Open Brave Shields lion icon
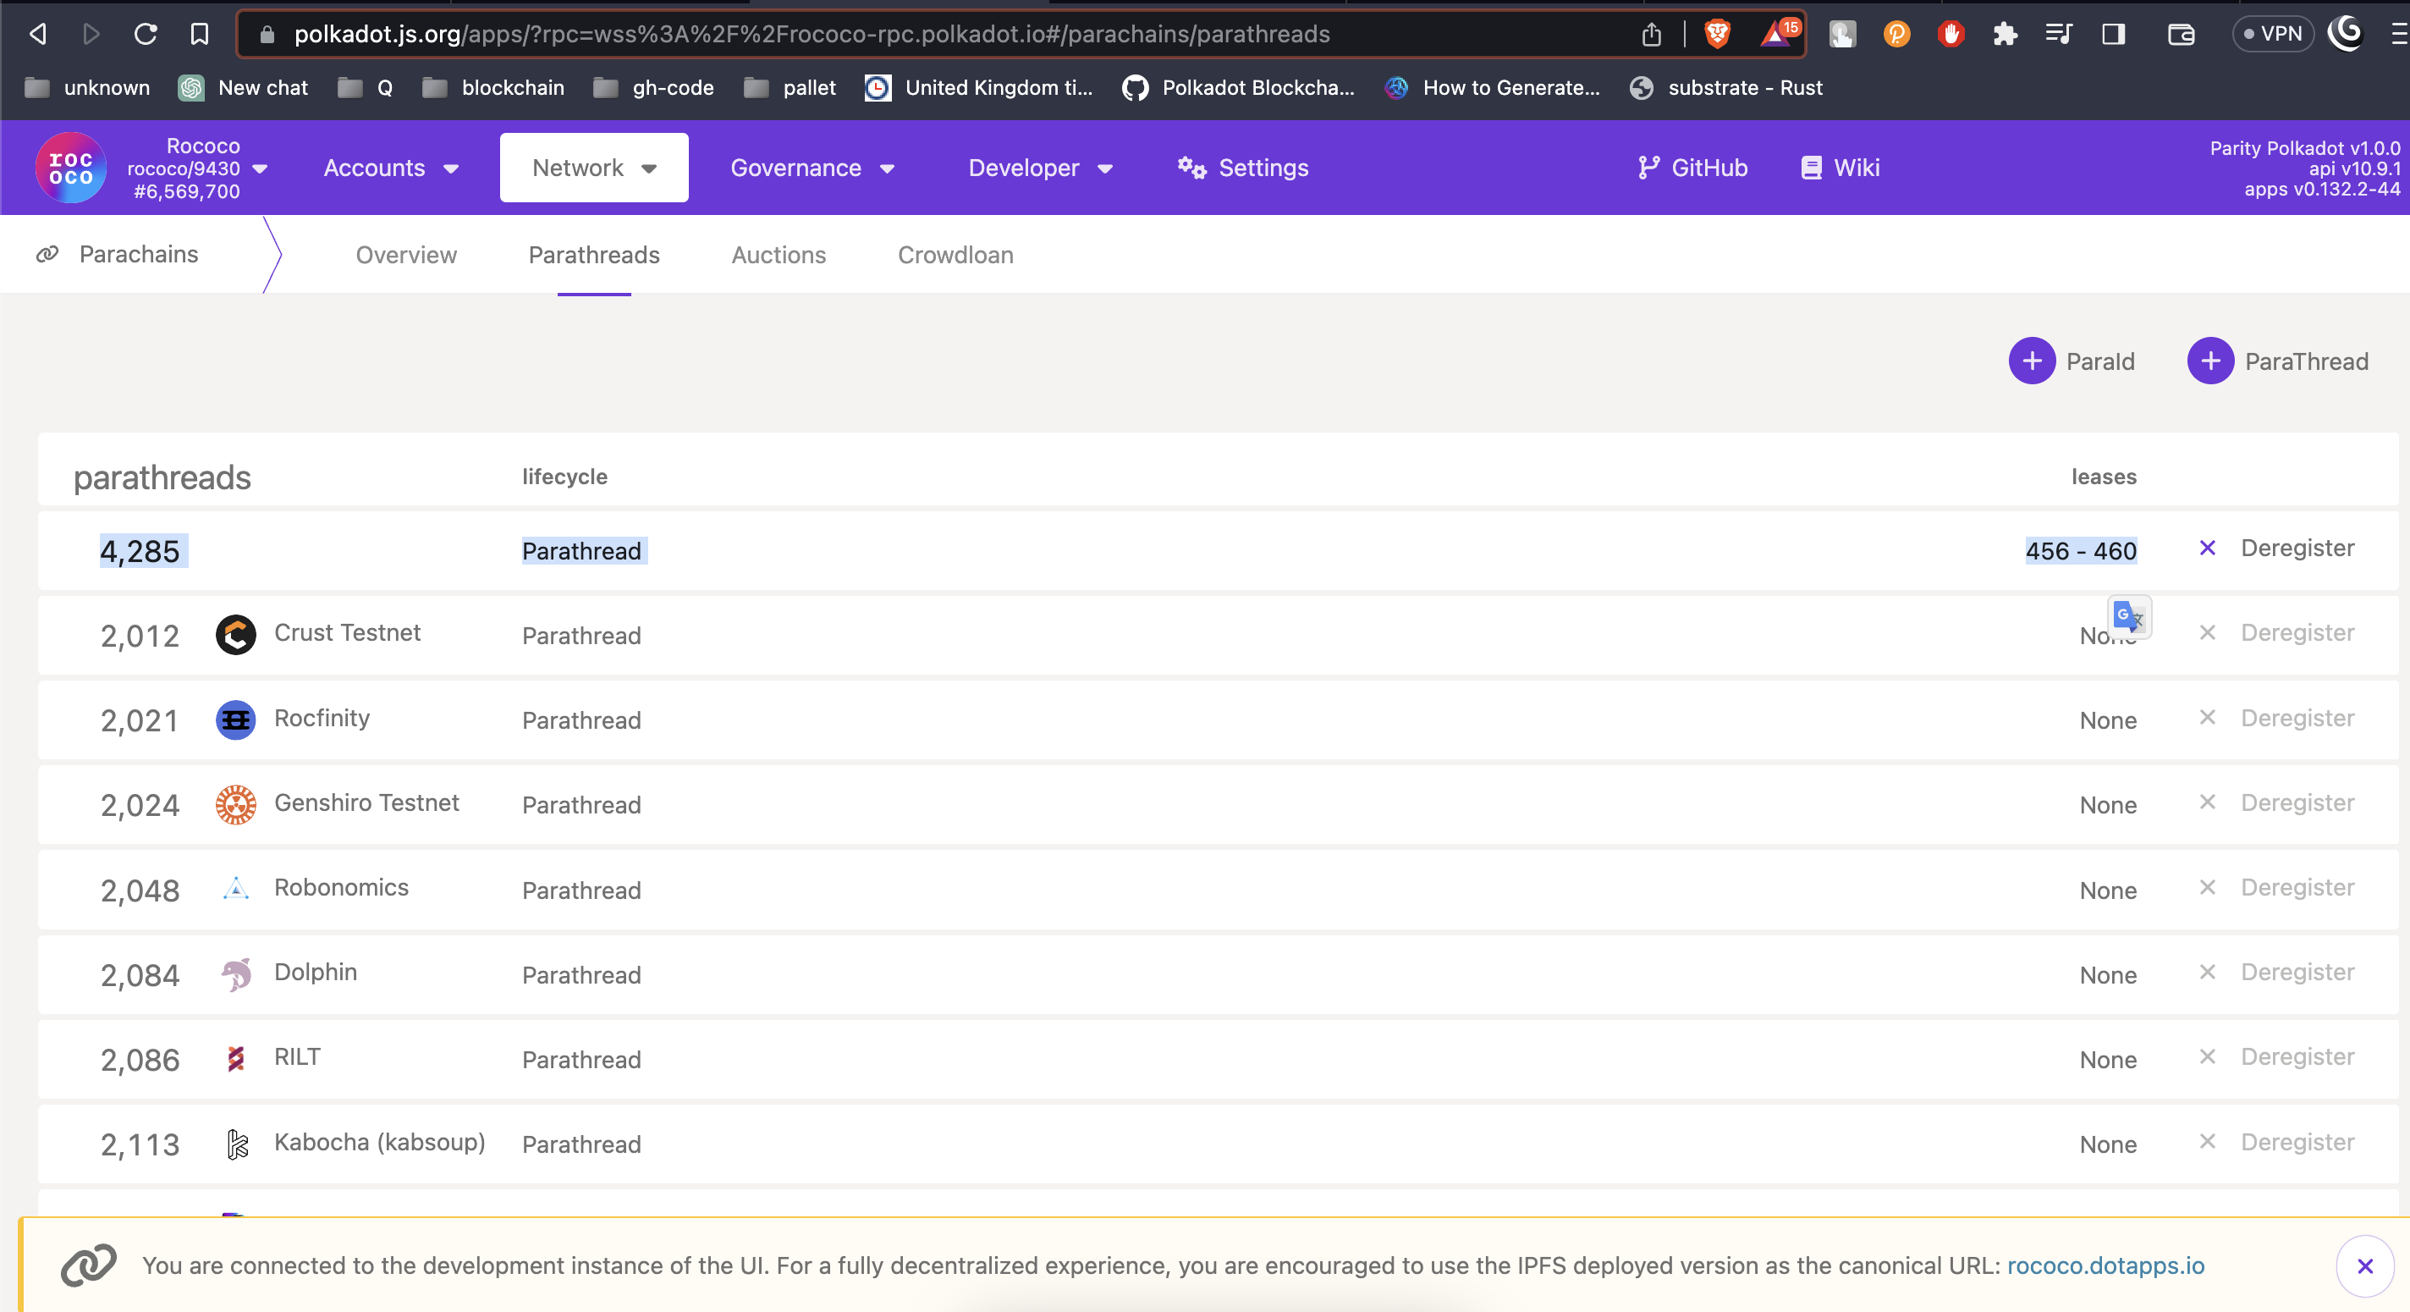The image size is (2410, 1312). pos(1718,35)
